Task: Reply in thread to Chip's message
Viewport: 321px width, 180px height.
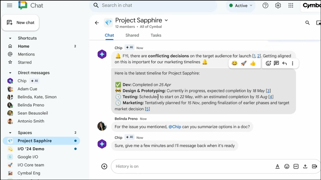Action: click(x=276, y=63)
